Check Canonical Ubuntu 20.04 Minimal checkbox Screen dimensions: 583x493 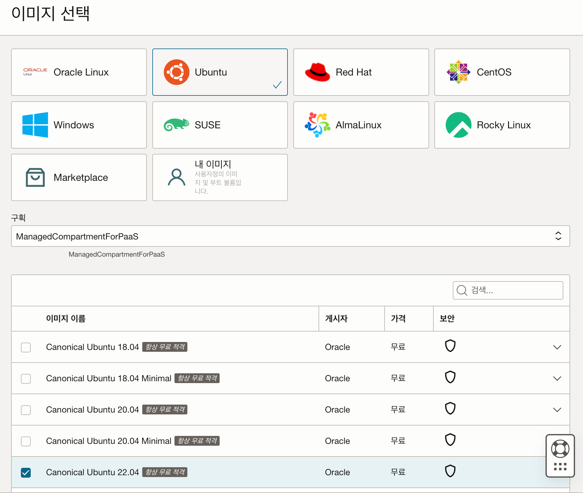point(26,441)
